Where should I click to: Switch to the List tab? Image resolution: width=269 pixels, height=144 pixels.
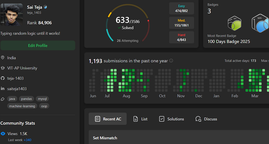coord(141,119)
